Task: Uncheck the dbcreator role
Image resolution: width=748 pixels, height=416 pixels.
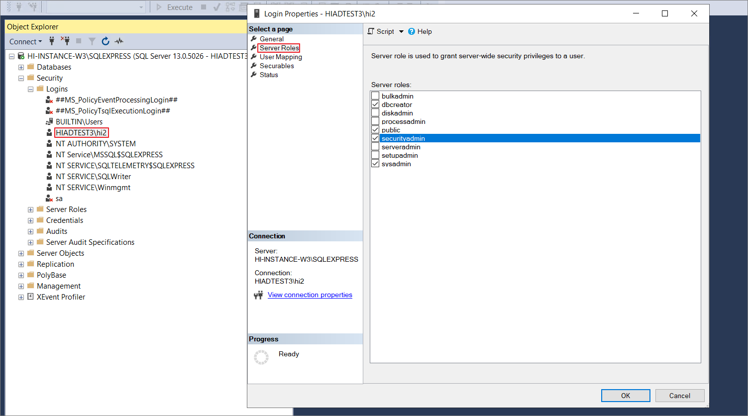Action: tap(375, 104)
